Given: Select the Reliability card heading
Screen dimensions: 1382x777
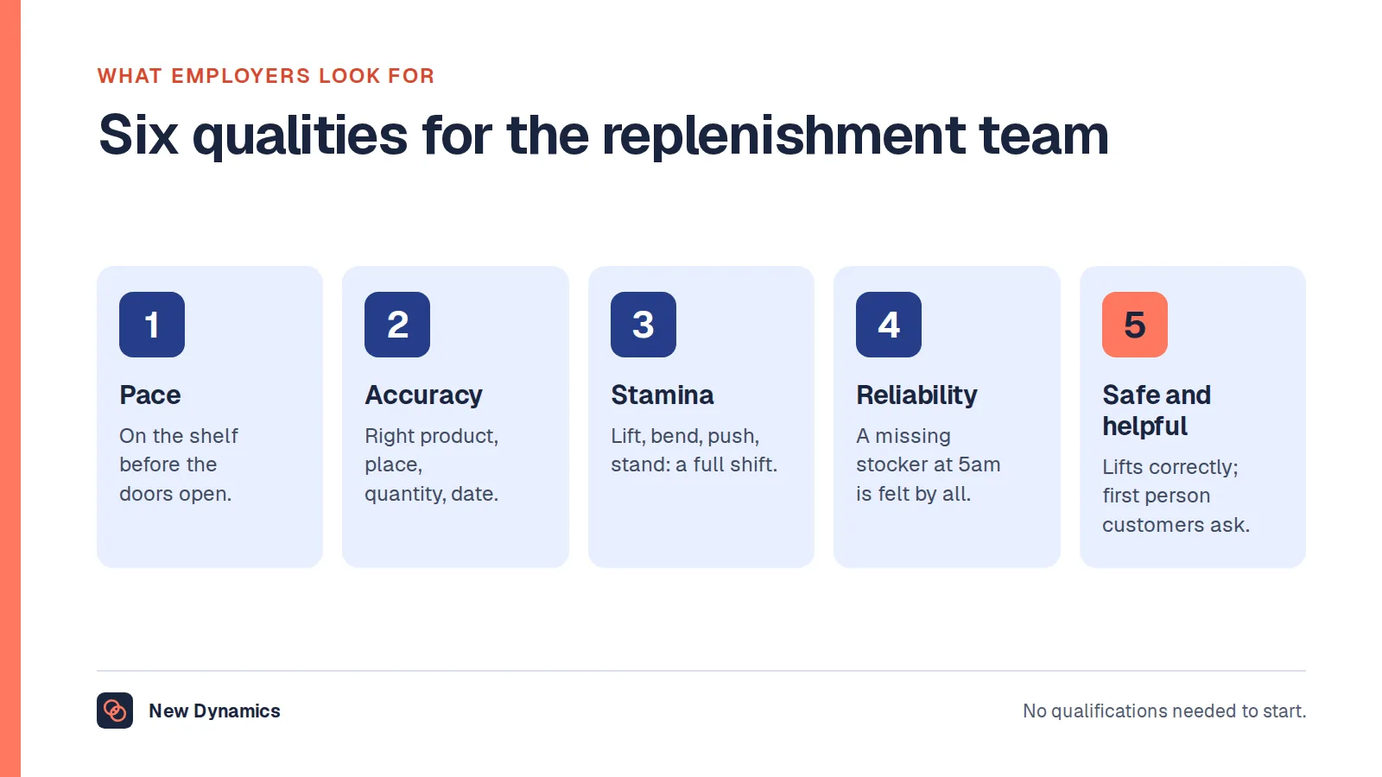Looking at the screenshot, I should click(x=916, y=395).
